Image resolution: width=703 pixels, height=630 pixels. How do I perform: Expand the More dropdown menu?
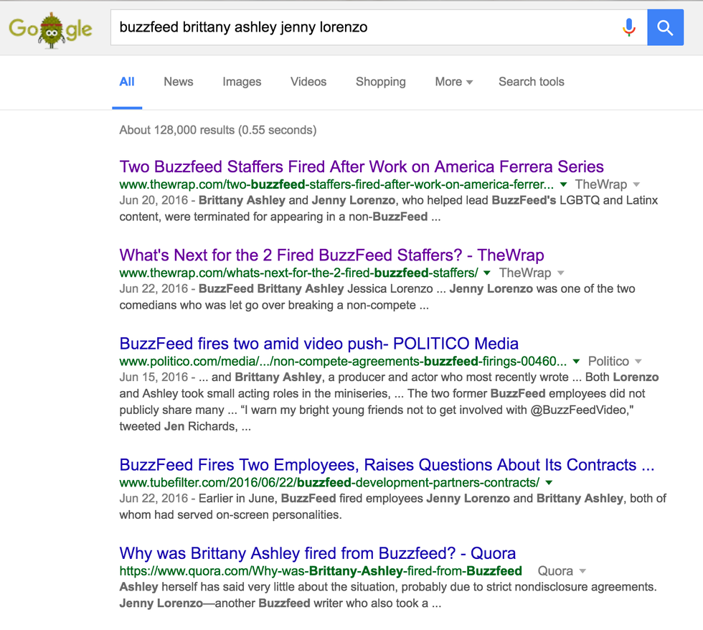point(453,82)
